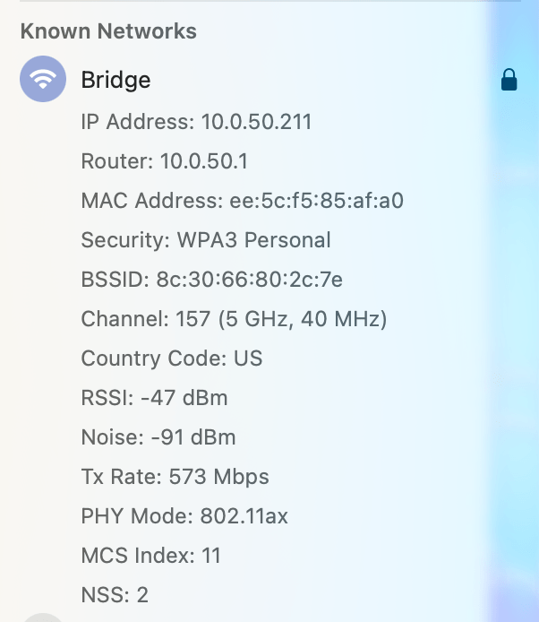This screenshot has width=539, height=622.
Task: Click the Known Networks section header
Action: [108, 31]
